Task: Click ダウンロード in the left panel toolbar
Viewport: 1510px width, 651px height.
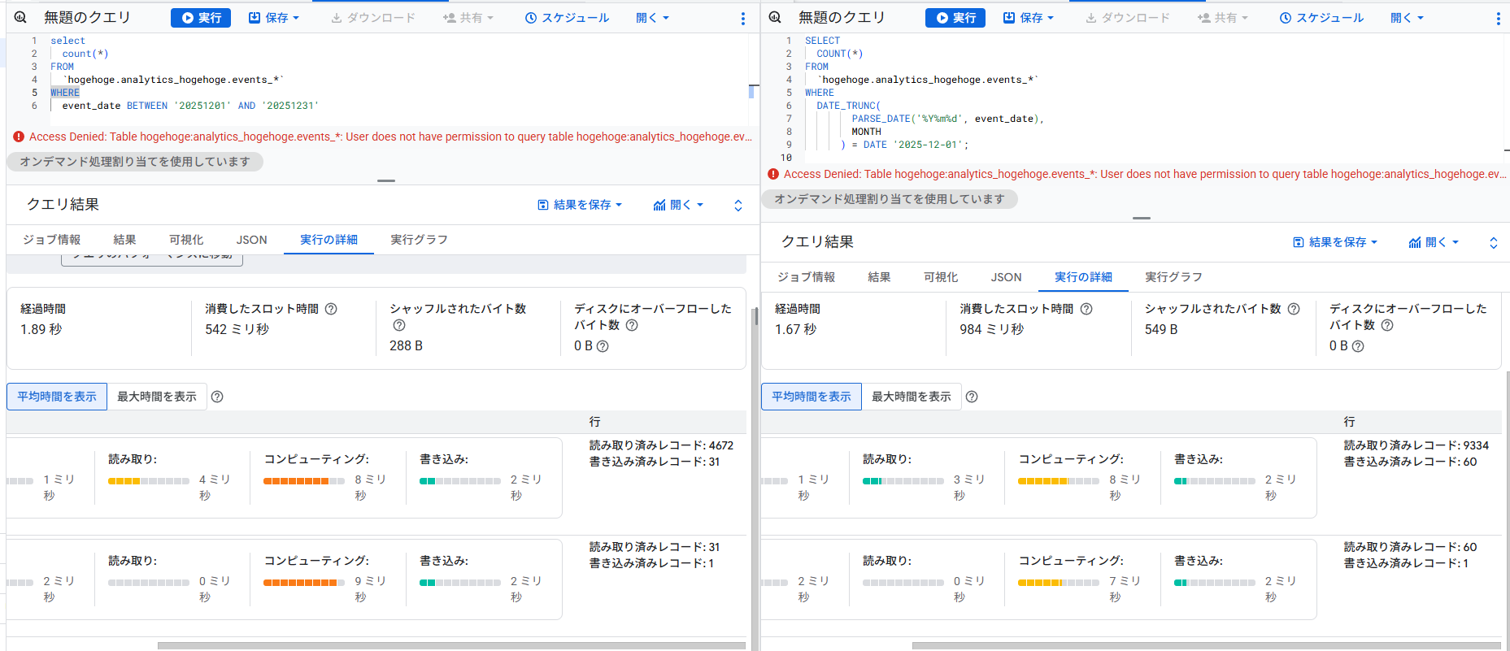Action: 373,18
